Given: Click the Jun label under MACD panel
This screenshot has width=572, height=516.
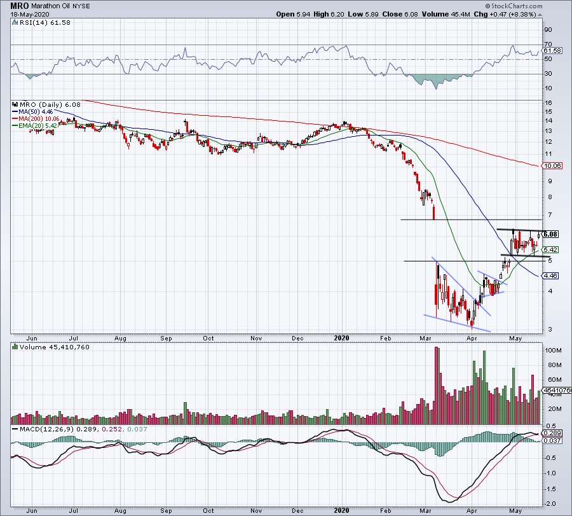Looking at the screenshot, I should [32, 510].
